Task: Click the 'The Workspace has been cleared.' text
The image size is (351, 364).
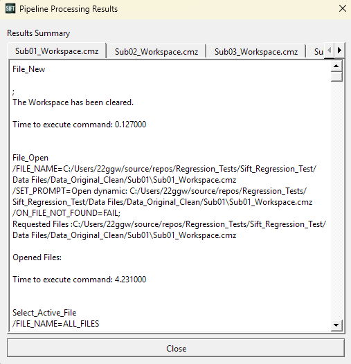Action: (x=73, y=102)
